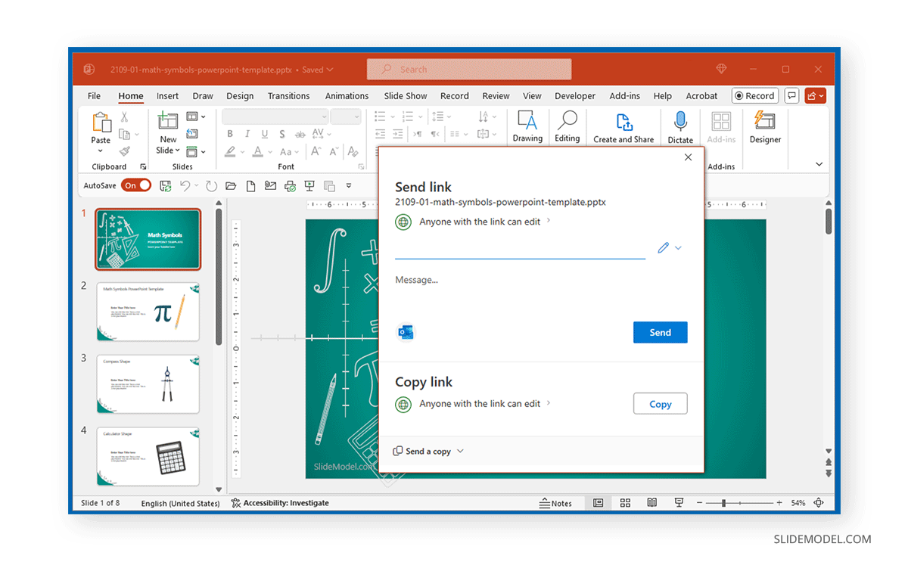The image size is (908, 562).
Task: Click the Increase Font Size icon
Action: [x=316, y=151]
